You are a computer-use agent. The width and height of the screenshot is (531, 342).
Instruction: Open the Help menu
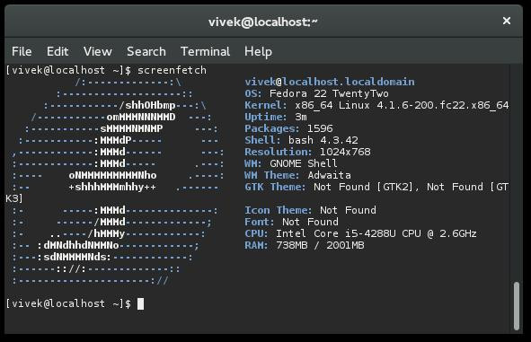[x=258, y=52]
